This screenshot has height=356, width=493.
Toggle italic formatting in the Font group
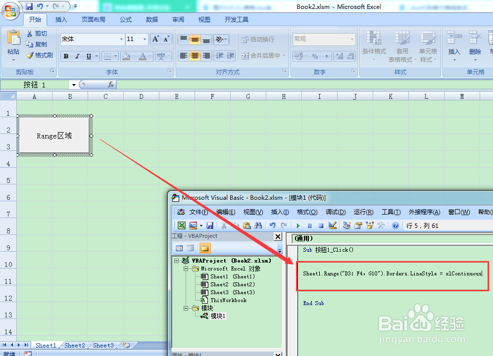(77, 56)
